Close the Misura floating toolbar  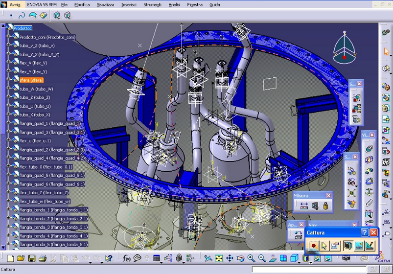(x=328, y=195)
